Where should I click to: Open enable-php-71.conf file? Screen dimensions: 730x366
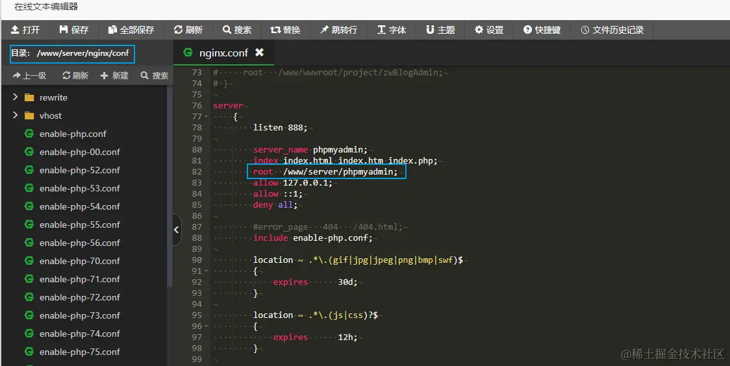80,279
